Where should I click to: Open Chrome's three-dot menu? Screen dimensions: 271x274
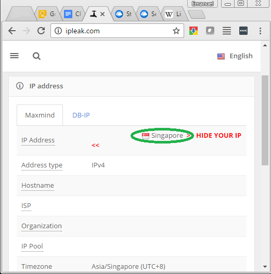[260, 31]
